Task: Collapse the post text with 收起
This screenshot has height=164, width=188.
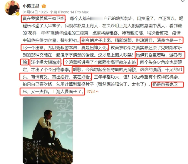Action: tap(91, 92)
